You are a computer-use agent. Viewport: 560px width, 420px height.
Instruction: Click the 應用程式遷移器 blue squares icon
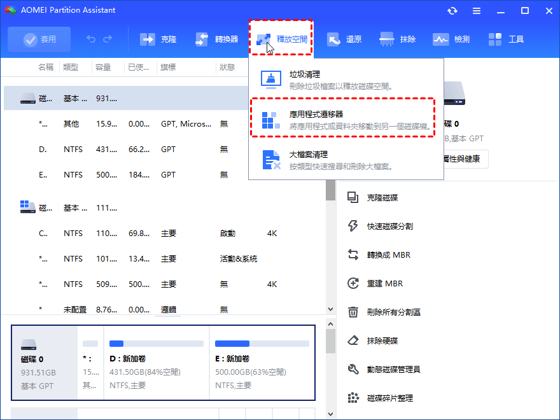tap(270, 120)
